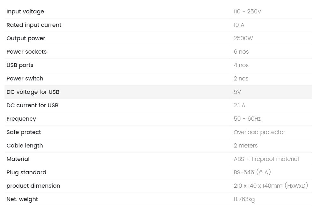Select the BS-546 (6 A) value
The image size is (312, 219).
coord(252,172)
